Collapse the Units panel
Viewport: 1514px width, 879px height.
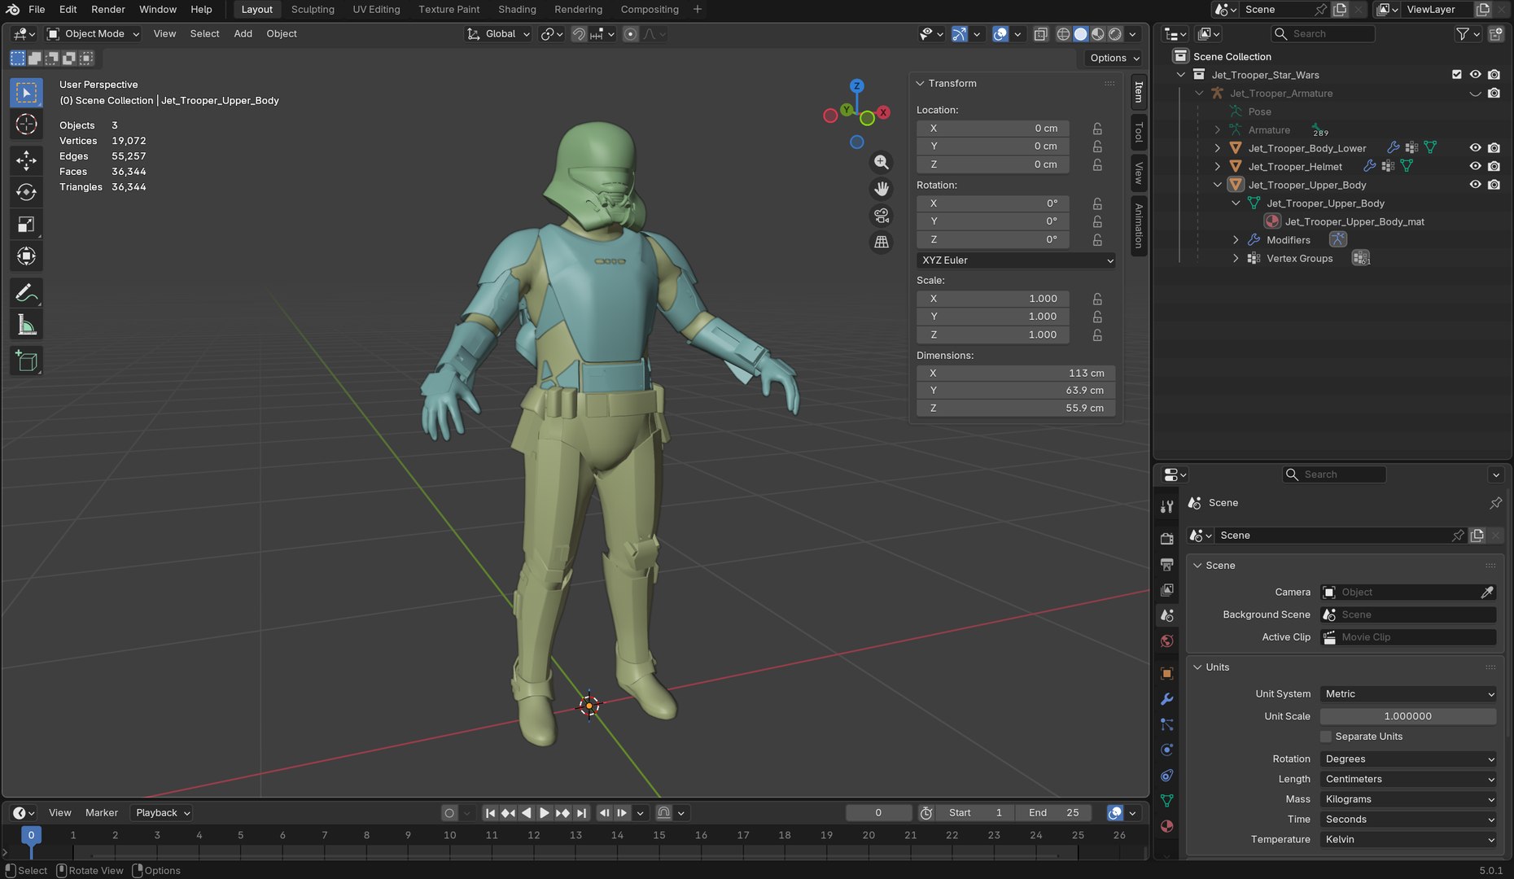(1197, 667)
